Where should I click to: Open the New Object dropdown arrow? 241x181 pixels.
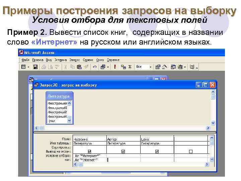pyautogui.click(x=185, y=67)
